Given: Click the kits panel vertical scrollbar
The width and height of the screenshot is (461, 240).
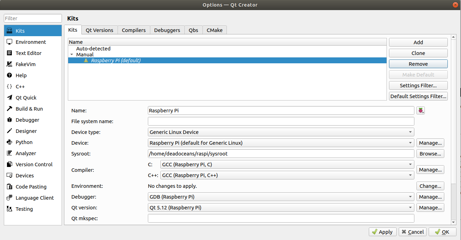Looking at the screenshot, I should click(453, 129).
